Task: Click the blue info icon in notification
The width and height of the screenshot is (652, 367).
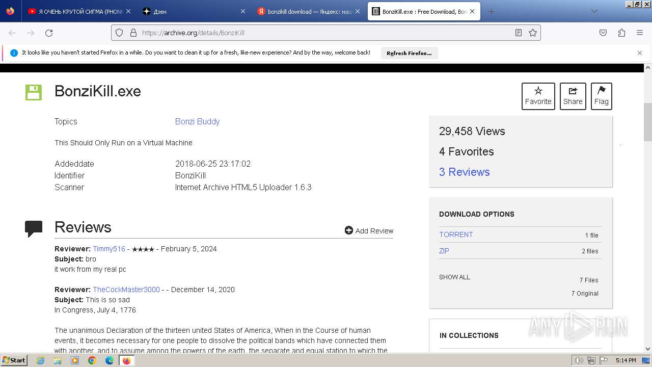Action: 14,53
